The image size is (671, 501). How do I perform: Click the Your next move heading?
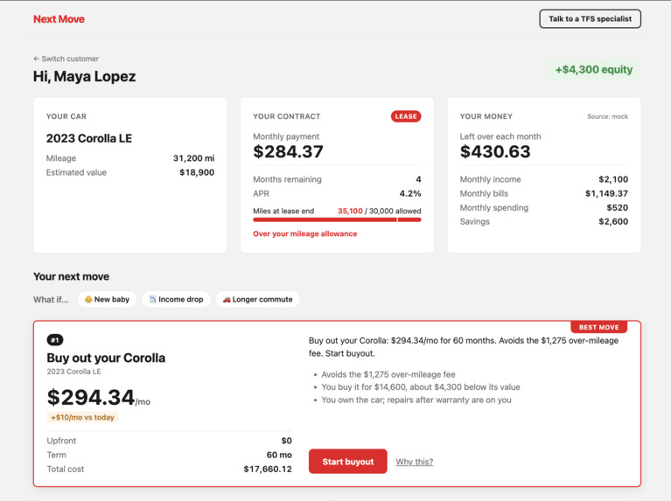(x=71, y=276)
